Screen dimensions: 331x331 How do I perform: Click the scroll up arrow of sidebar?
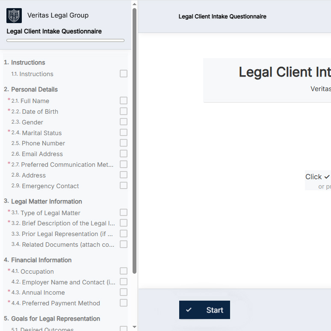click(x=134, y=4)
